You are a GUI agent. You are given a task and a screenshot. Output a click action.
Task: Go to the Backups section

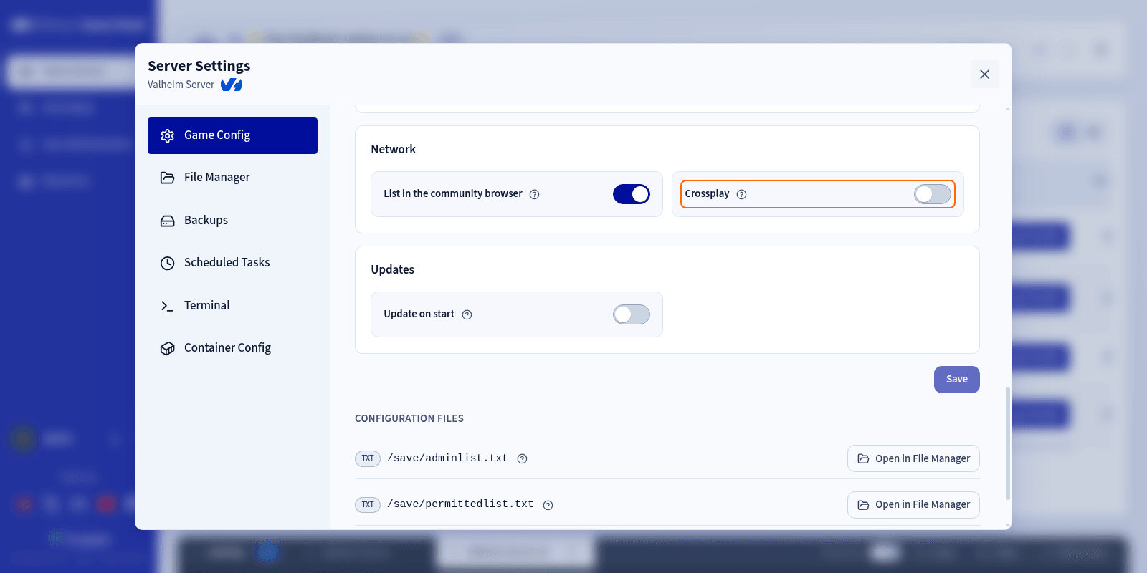pyautogui.click(x=232, y=221)
